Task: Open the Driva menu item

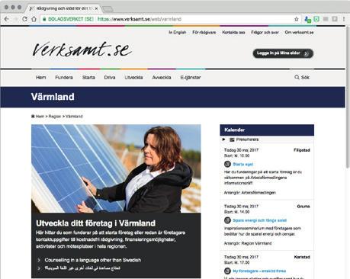Action: [x=110, y=77]
